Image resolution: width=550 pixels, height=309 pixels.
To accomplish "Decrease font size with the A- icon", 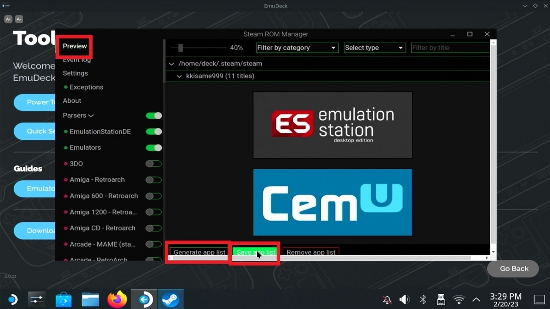I will (19, 19).
